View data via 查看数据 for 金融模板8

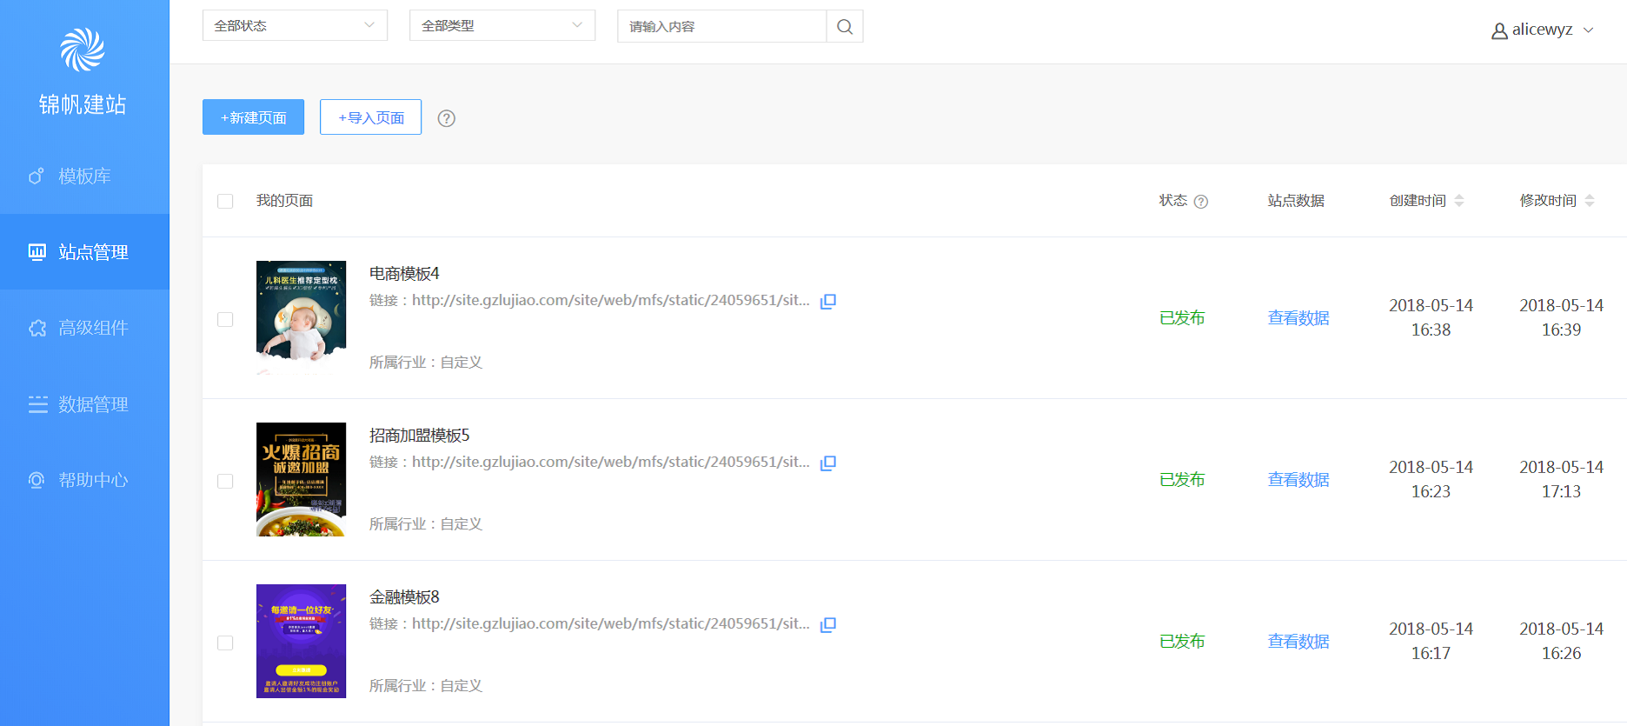pos(1298,642)
